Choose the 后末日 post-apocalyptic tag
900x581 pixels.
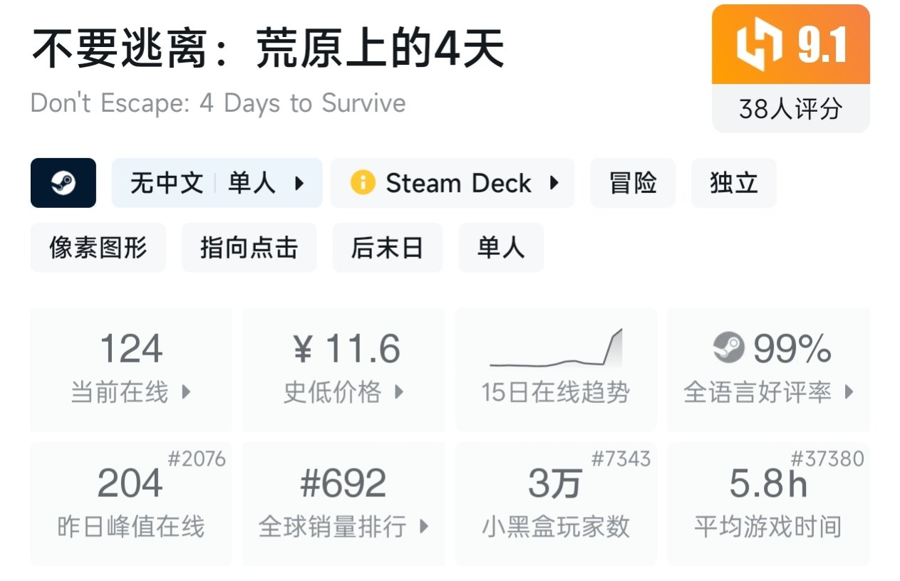click(x=387, y=248)
